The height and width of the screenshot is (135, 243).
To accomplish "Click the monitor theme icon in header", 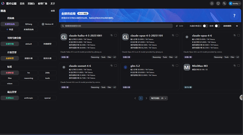I will [x=218, y=4].
